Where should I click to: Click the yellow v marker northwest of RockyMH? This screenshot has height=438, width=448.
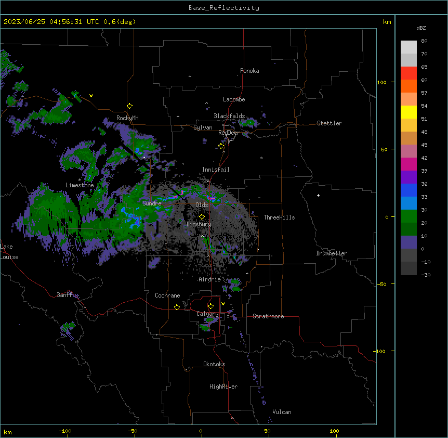pos(91,96)
